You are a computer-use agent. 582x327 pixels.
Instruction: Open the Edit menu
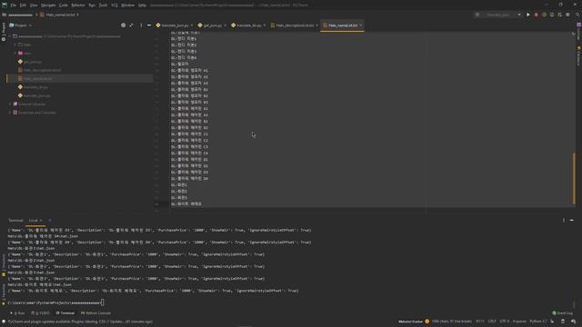click(x=23, y=5)
